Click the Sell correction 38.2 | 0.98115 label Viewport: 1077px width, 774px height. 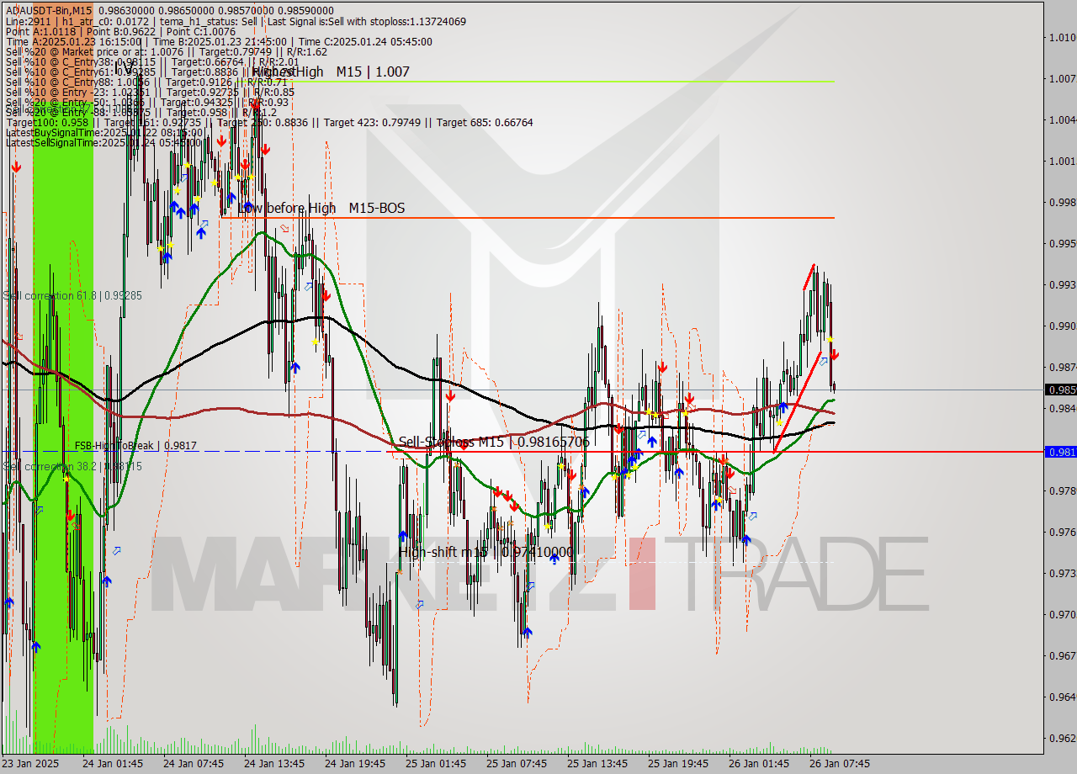[x=72, y=466]
